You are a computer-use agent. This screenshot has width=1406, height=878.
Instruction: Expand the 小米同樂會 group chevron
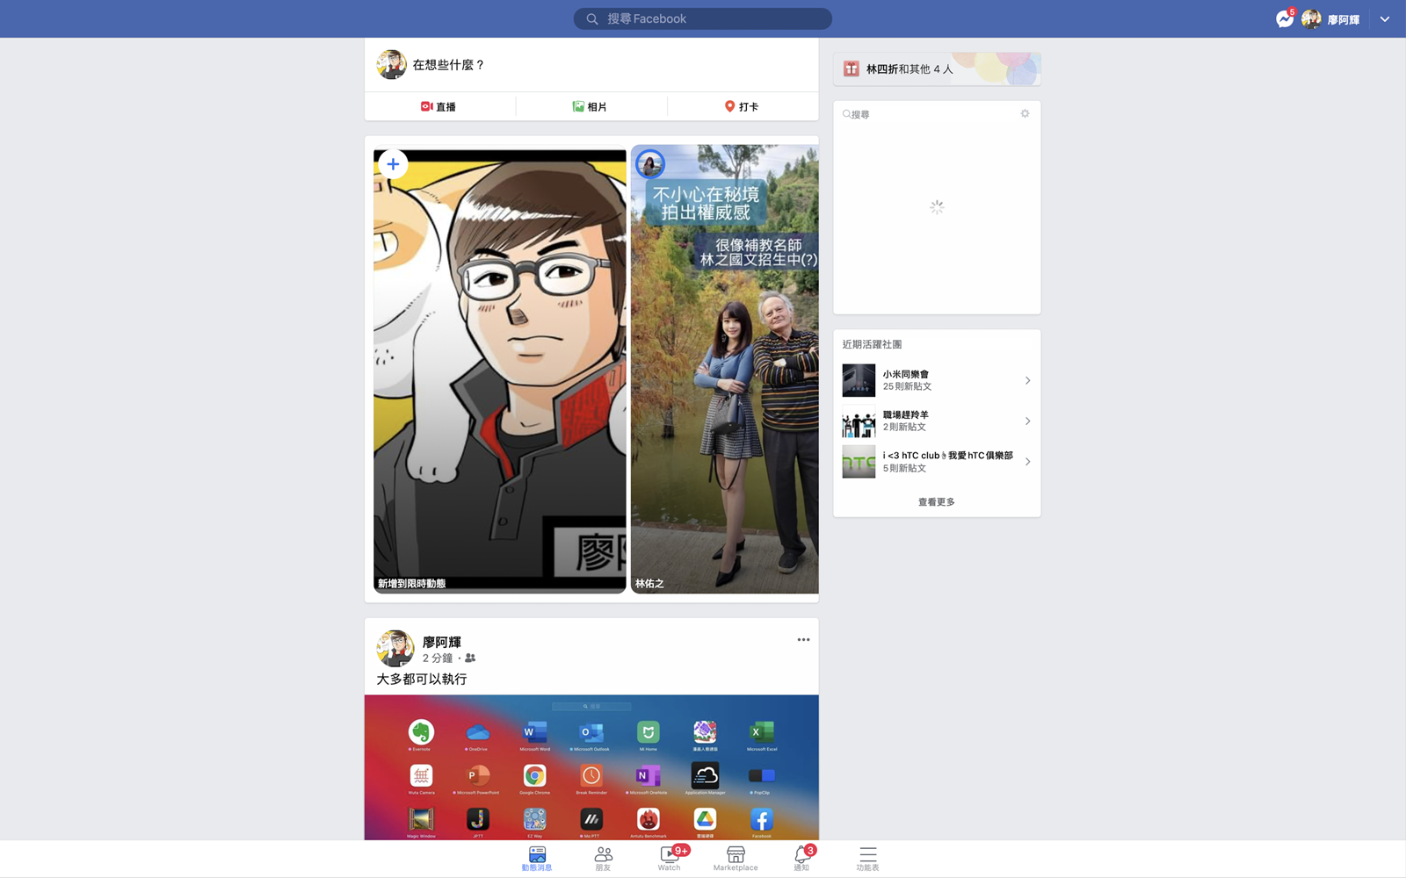(1027, 380)
